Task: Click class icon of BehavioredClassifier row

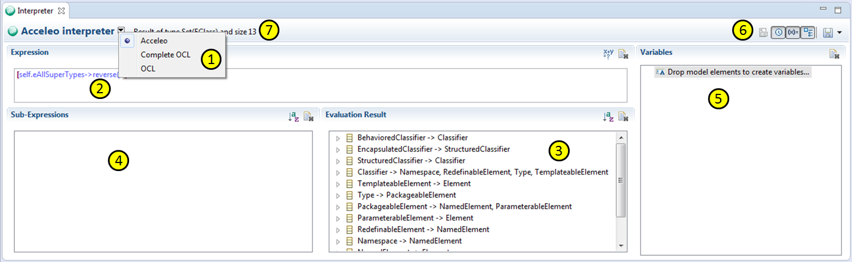Action: (x=349, y=138)
